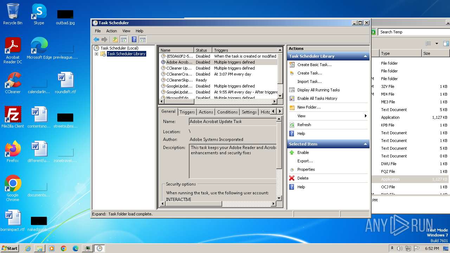Click the task Name field
Viewport: 450px width, 253px height.
pos(232,122)
